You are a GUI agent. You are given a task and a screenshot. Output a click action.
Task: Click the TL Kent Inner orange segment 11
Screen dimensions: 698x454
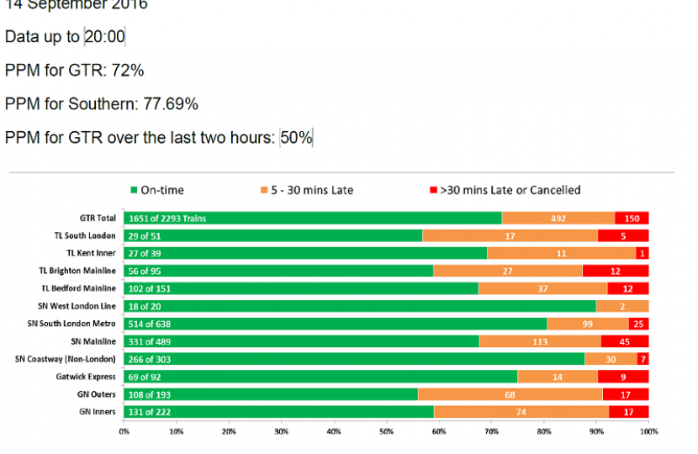click(561, 253)
